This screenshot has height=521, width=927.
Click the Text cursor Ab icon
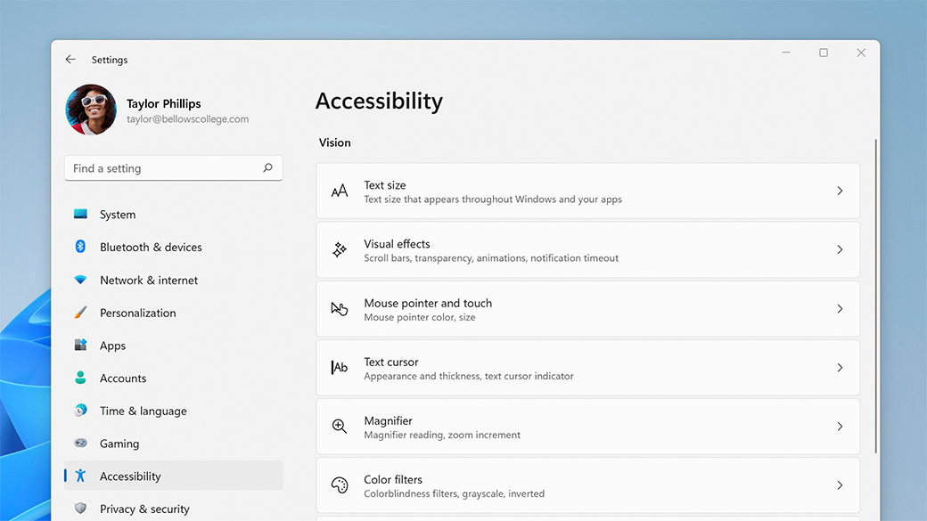point(340,368)
